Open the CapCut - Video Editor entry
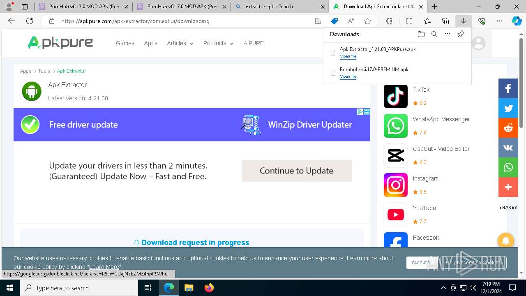Screen dimensions: 526x296 click(x=427, y=155)
